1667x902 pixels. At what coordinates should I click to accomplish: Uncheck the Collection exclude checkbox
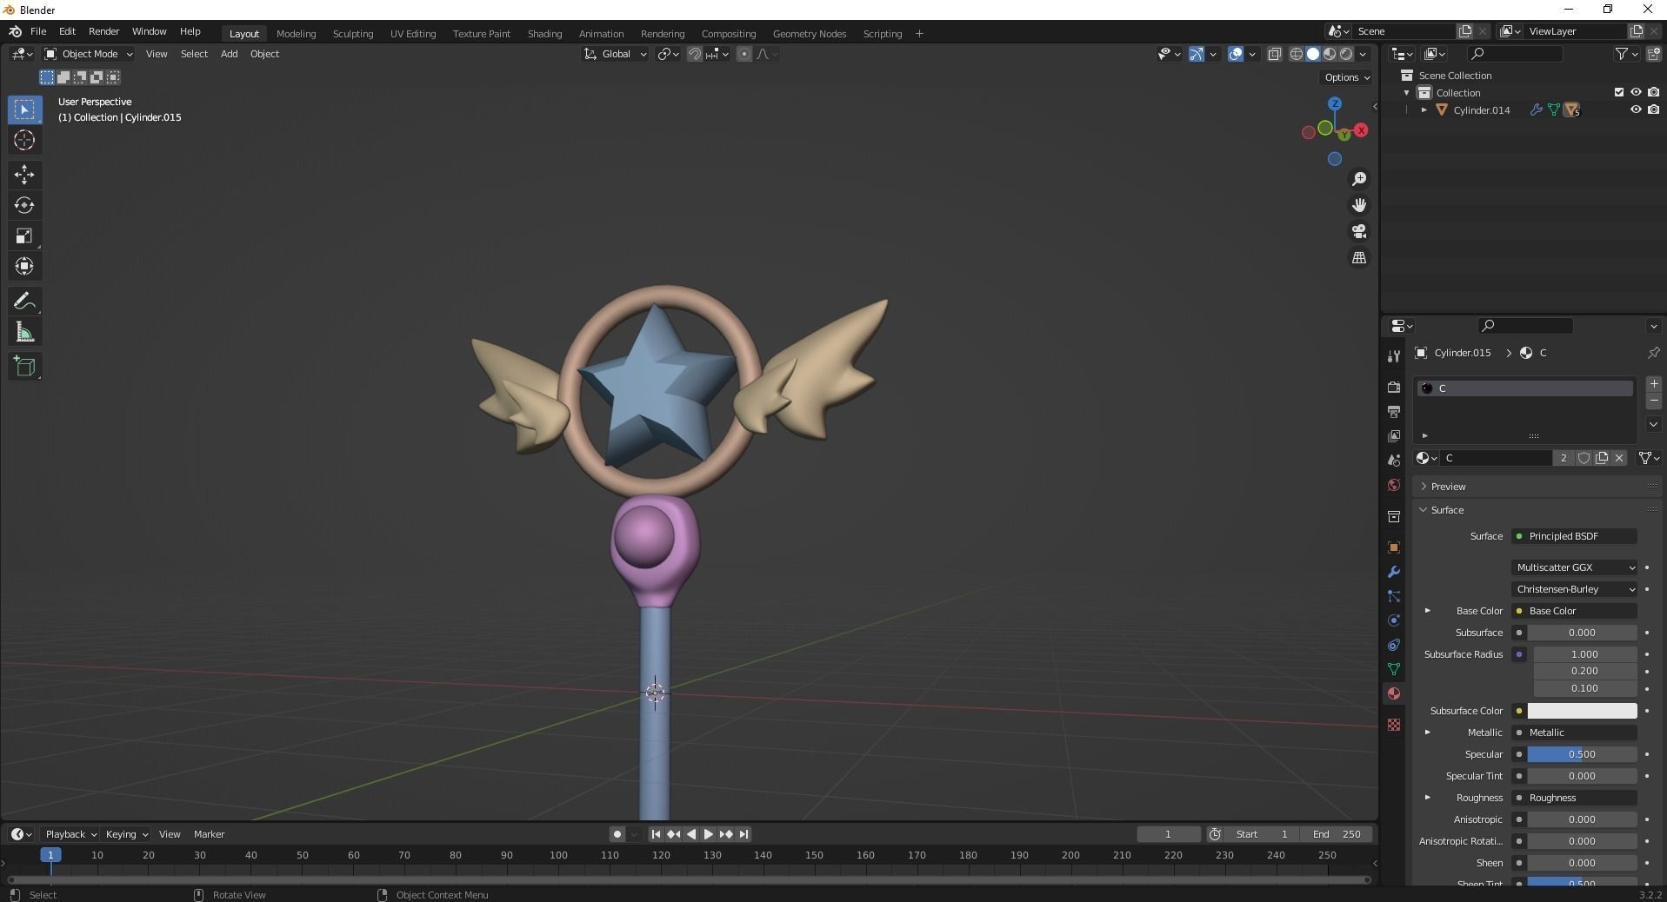(1619, 92)
